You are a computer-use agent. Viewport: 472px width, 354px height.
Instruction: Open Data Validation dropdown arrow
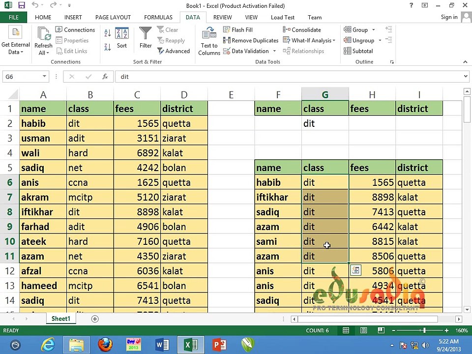[274, 51]
